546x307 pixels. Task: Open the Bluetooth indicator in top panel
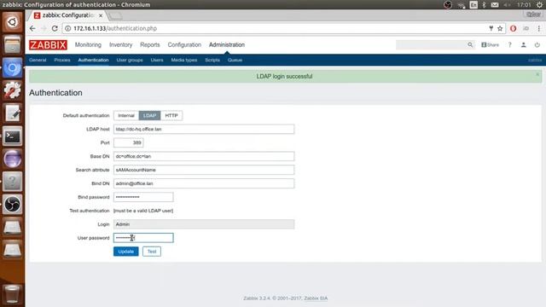click(x=484, y=5)
